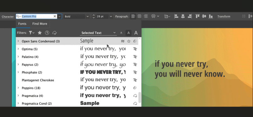Show similar fonts for Open Sans Condensed
Viewport: 253px width, 117px height.
point(123,41)
